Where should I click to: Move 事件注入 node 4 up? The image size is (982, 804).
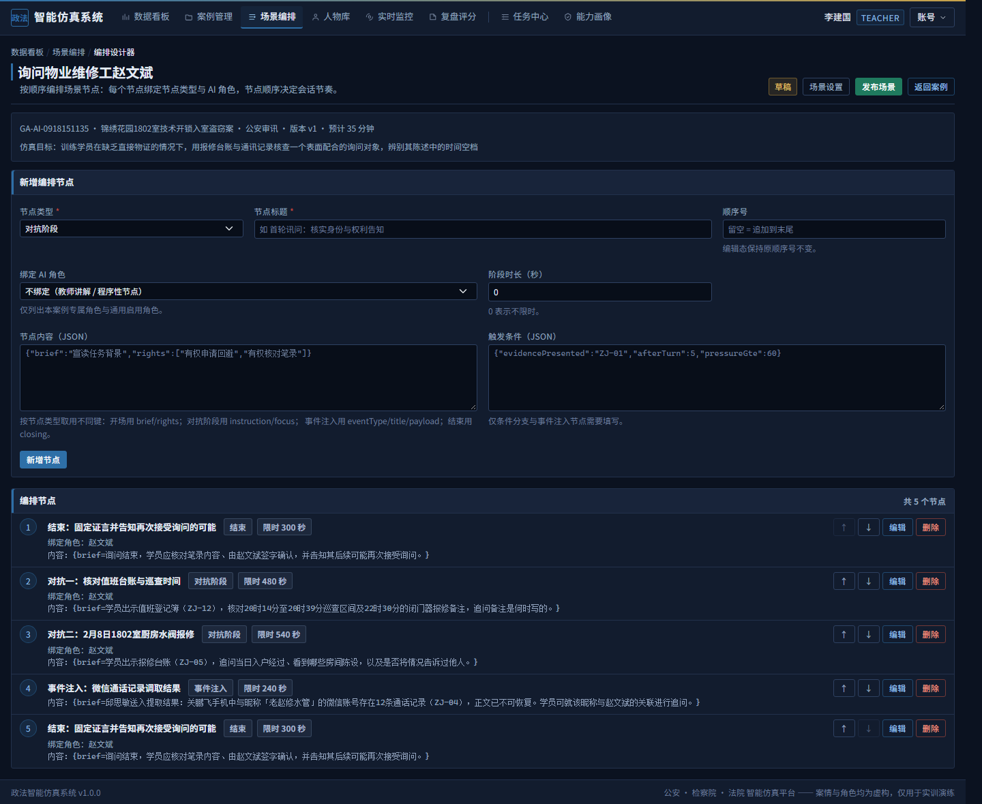[844, 688]
